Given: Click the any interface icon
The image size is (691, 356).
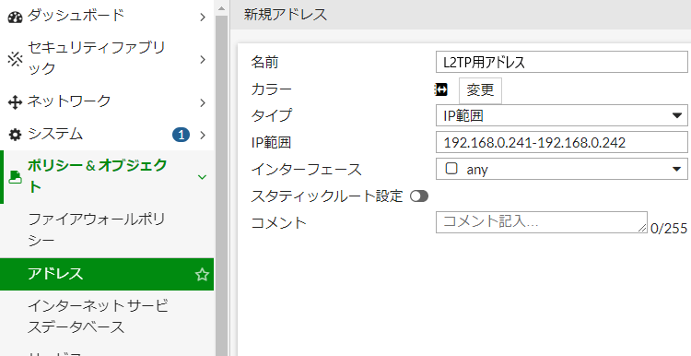Looking at the screenshot, I should click(451, 169).
